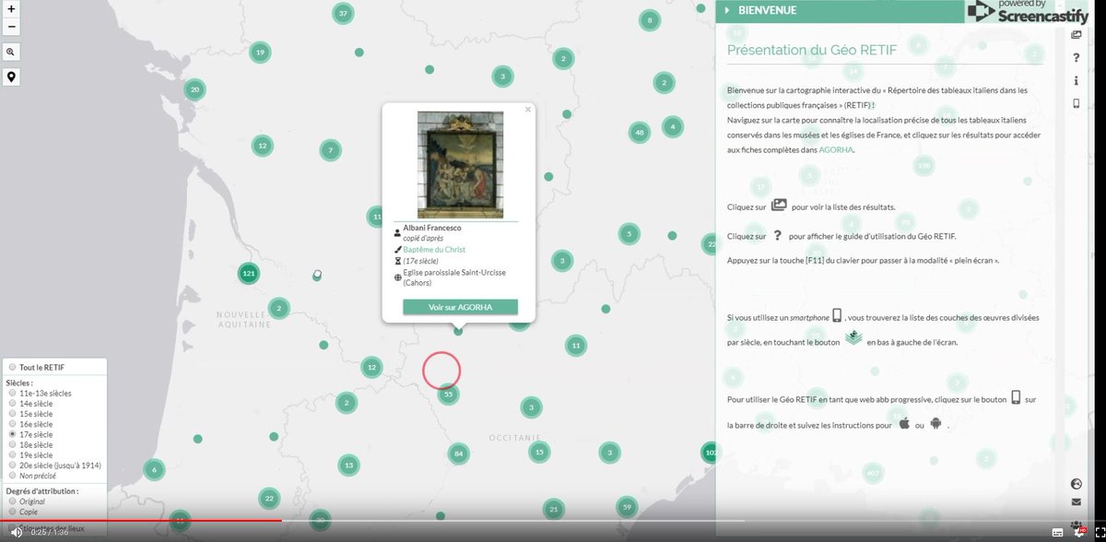1106x542 pixels.
Task: Open the cluster marker labeled 8
Action: pyautogui.click(x=650, y=20)
